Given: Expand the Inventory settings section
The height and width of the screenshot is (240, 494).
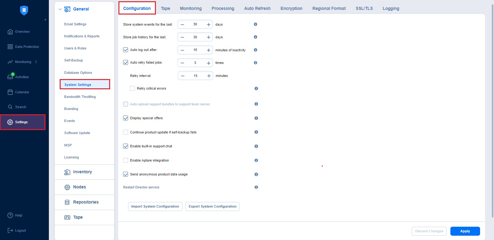Looking at the screenshot, I should [x=82, y=172].
